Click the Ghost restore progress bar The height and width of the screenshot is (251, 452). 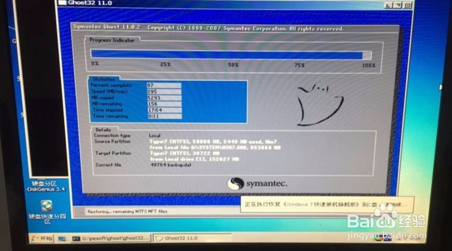point(231,54)
